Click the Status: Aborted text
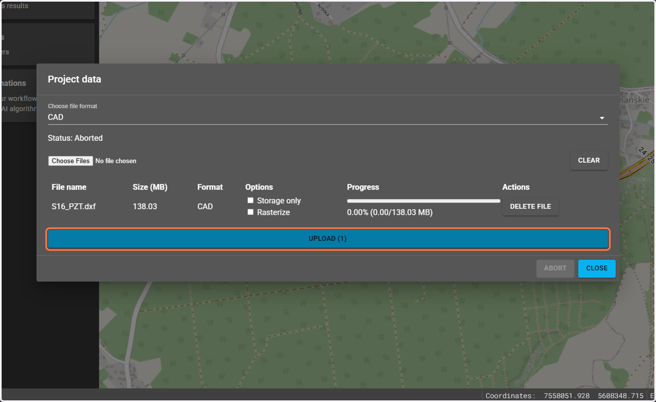The width and height of the screenshot is (656, 402). click(75, 138)
